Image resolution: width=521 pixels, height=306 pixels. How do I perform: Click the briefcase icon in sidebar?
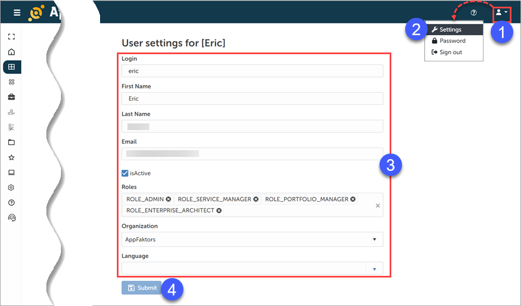[x=11, y=97]
